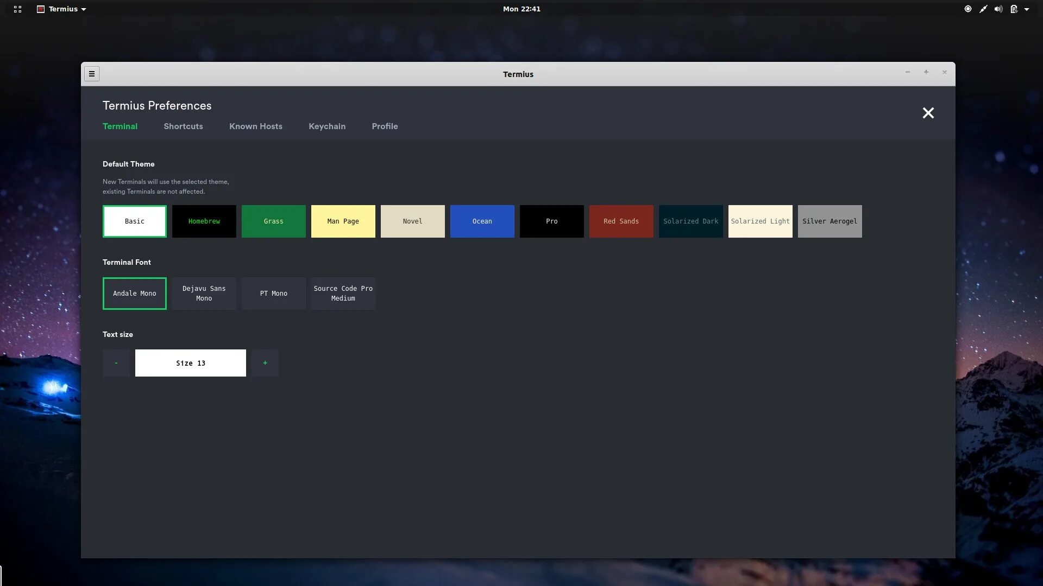Open the Keychain tab

pyautogui.click(x=327, y=126)
